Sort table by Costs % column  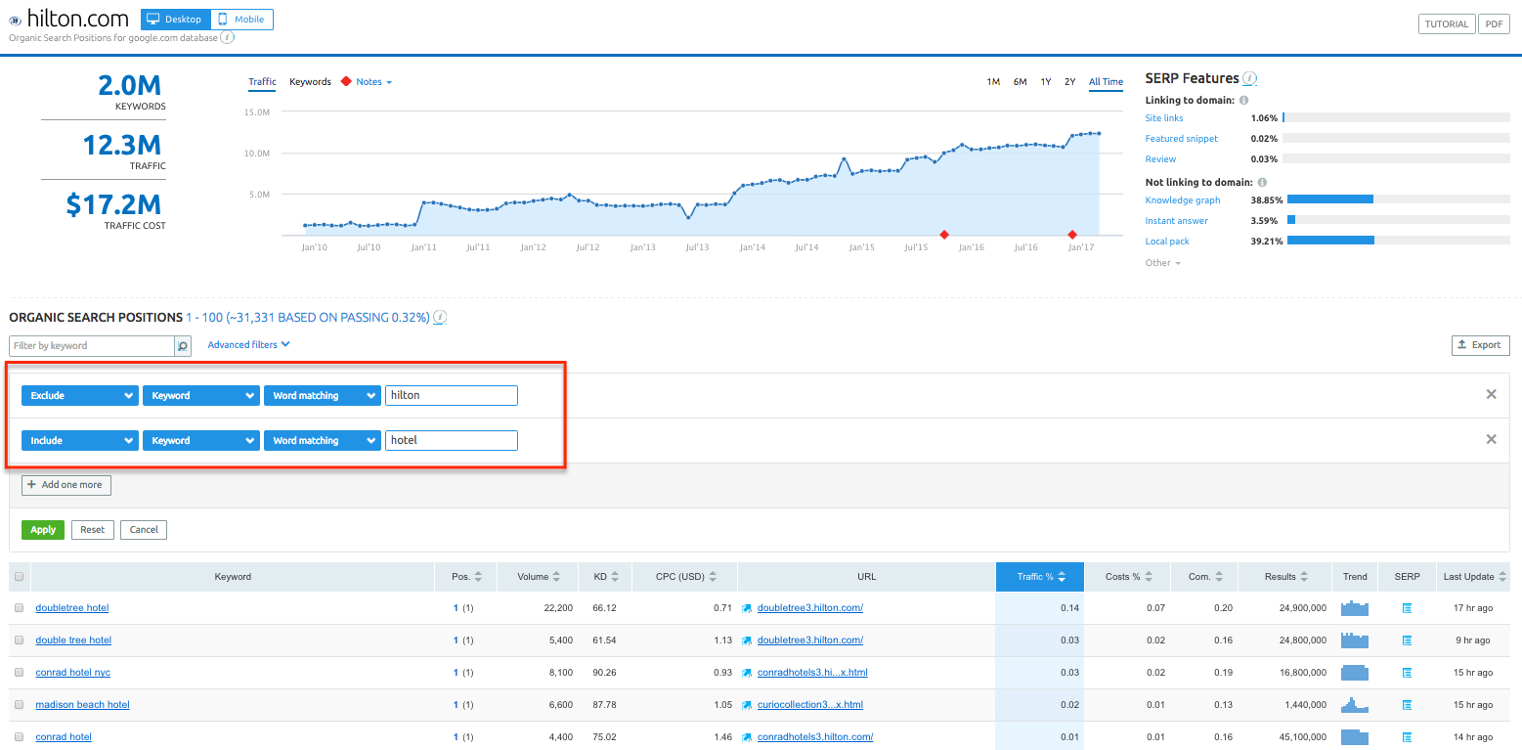coord(1129,577)
